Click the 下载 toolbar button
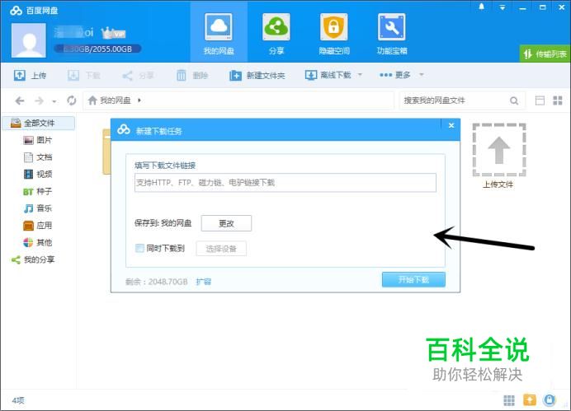Screen dimensions: 571x411 point(84,75)
